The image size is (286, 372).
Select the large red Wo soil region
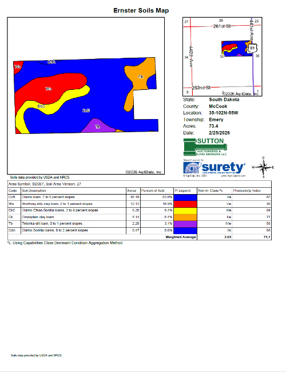pyautogui.click(x=49, y=89)
